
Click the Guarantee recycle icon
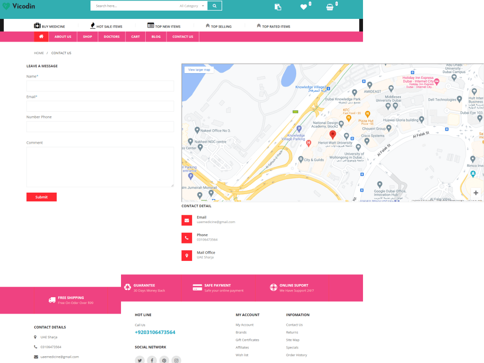127,287
